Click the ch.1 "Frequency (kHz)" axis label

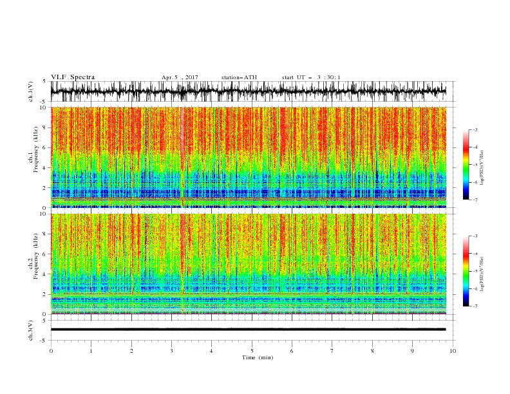(35, 150)
